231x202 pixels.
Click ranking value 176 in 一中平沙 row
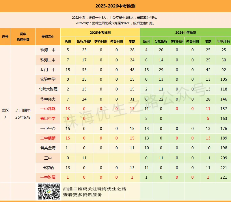pos(223,129)
